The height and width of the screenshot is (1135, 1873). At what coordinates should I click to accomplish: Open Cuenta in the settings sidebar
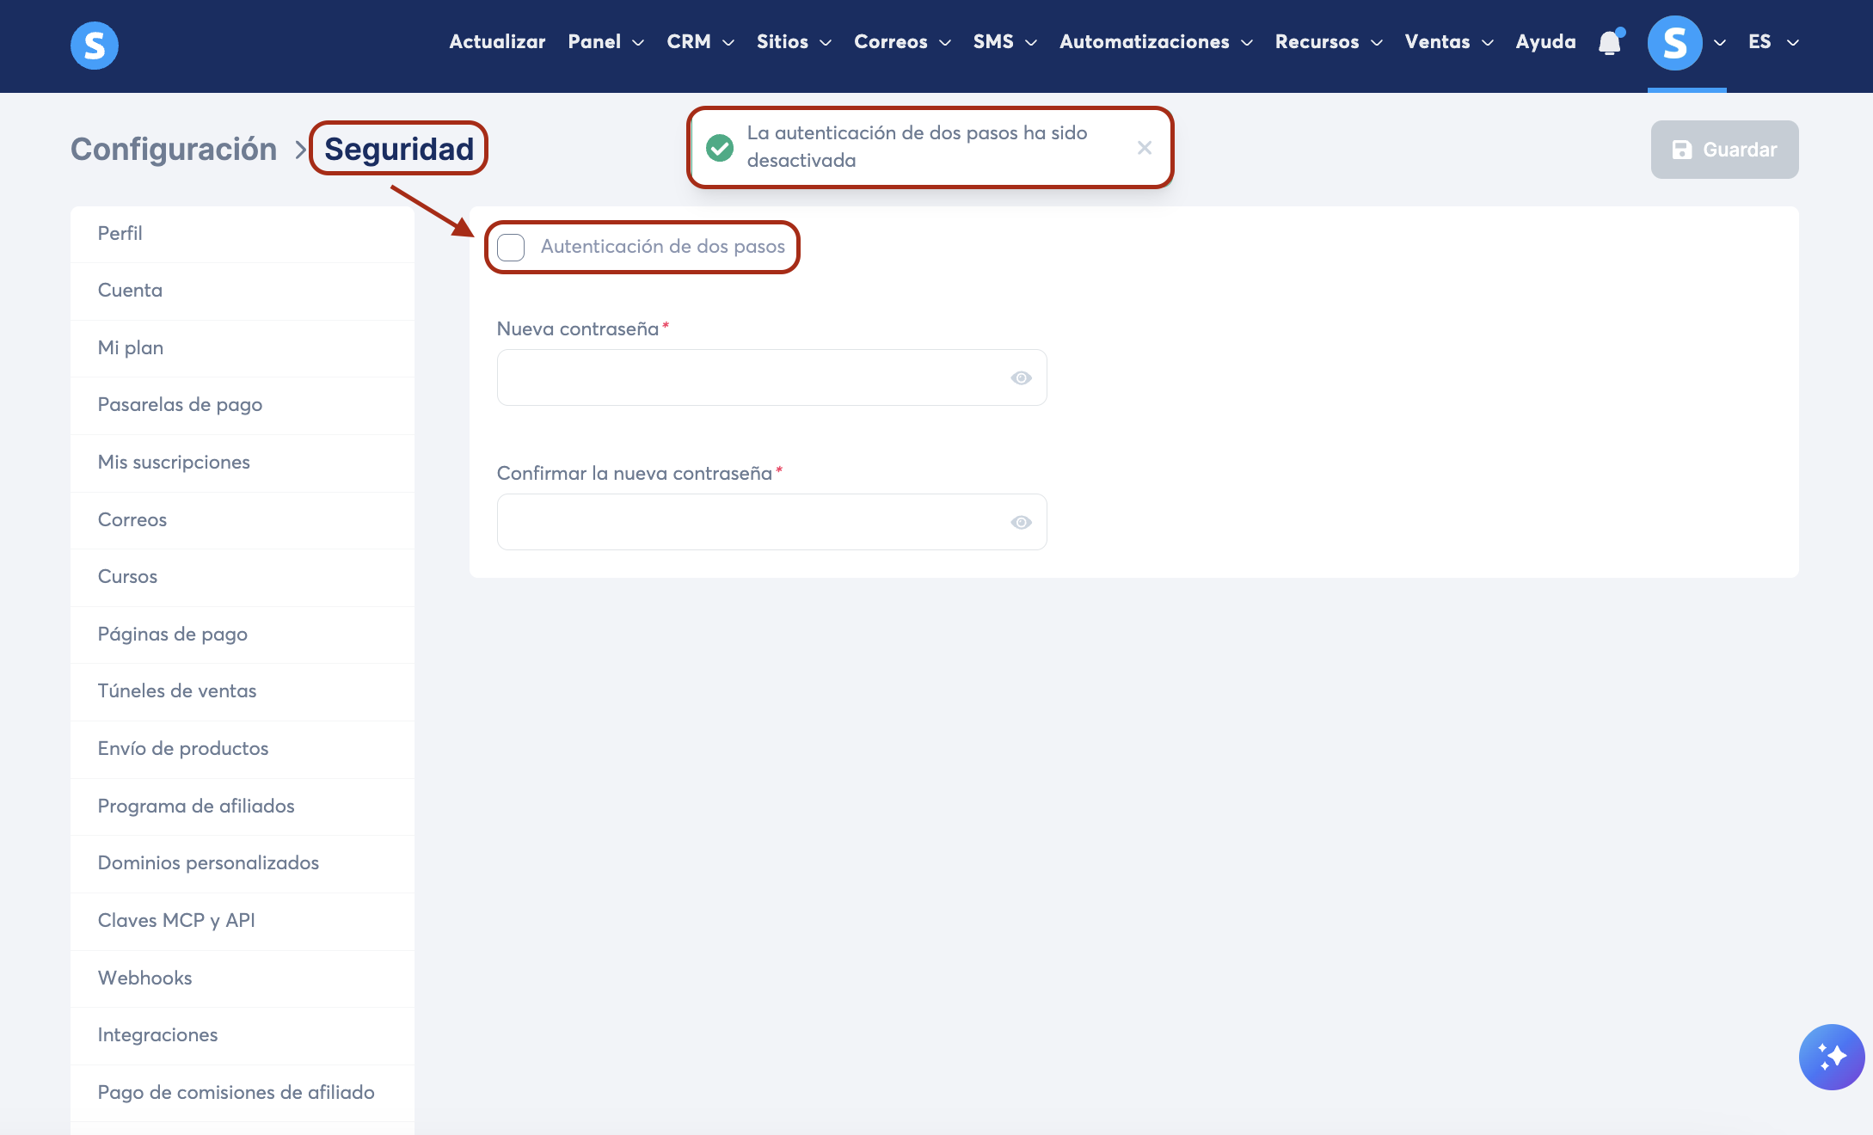(x=243, y=291)
